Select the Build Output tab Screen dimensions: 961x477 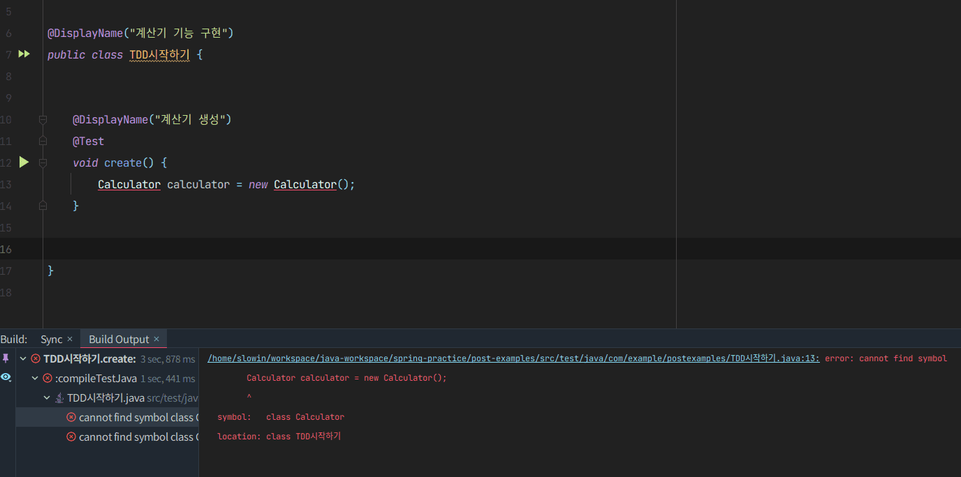click(x=119, y=340)
